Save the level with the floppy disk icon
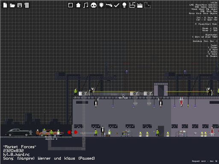The image size is (219, 164). (x=20, y=5)
